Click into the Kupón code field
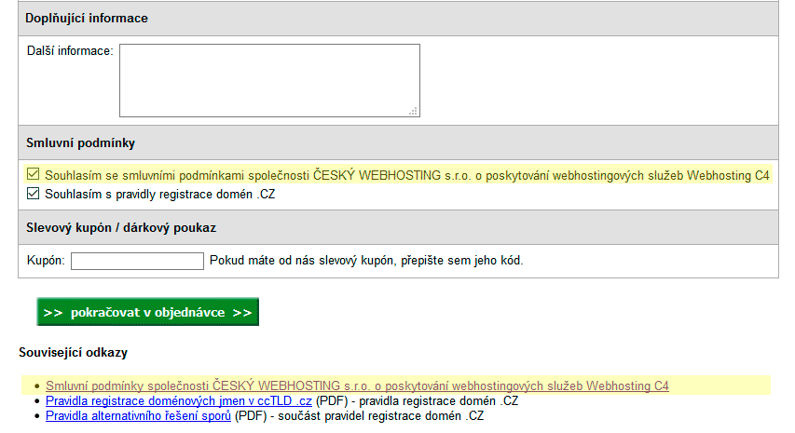 point(137,261)
